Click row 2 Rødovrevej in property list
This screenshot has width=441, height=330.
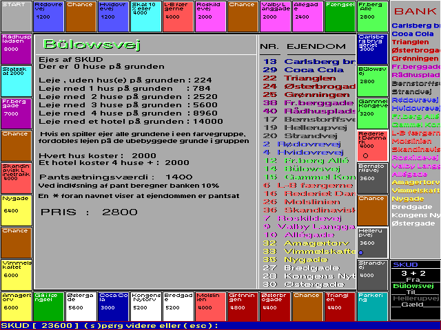pyautogui.click(x=302, y=144)
